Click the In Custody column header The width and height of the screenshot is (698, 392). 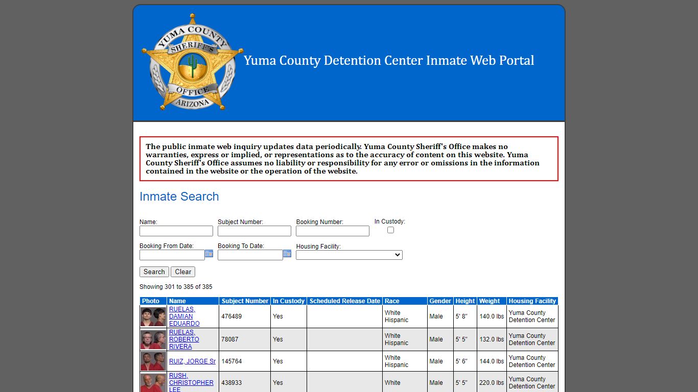(289, 301)
